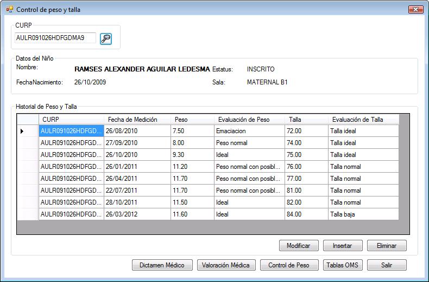
Task: Open Tablas OMS
Action: (343, 265)
